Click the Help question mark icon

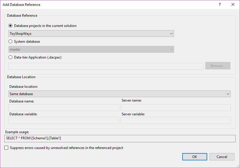tap(219, 5)
